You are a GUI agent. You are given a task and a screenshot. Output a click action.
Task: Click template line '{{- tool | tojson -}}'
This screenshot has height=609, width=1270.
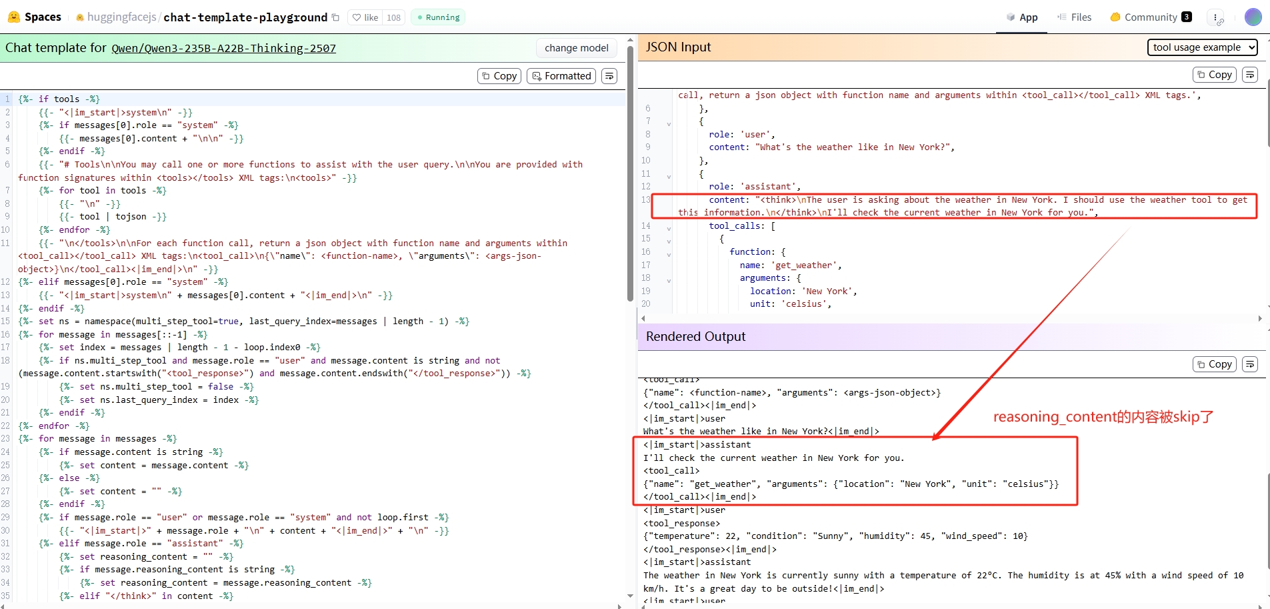click(x=113, y=217)
